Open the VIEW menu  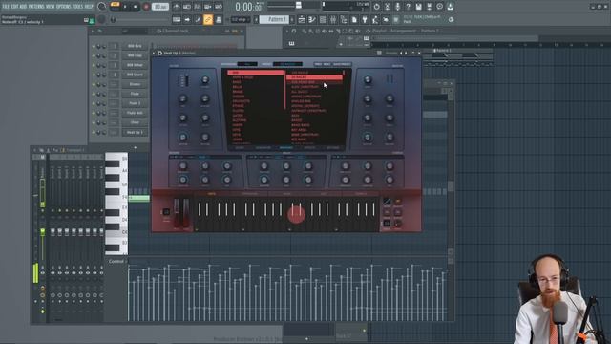tap(51, 7)
